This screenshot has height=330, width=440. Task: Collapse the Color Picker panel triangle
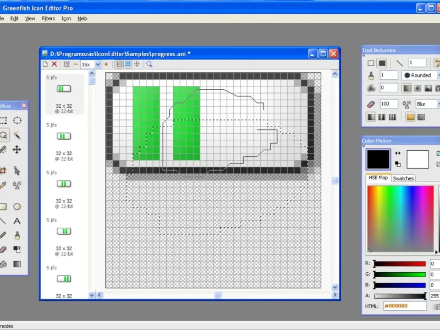point(364,146)
